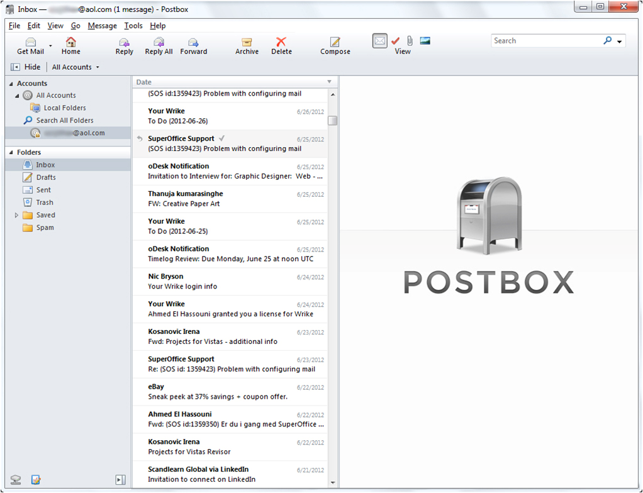
Task: Collapse the All Accounts tree node
Action: (x=17, y=96)
